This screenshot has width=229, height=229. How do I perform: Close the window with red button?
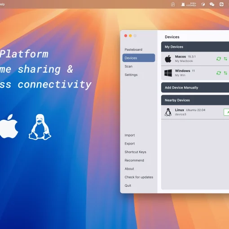(x=126, y=35)
